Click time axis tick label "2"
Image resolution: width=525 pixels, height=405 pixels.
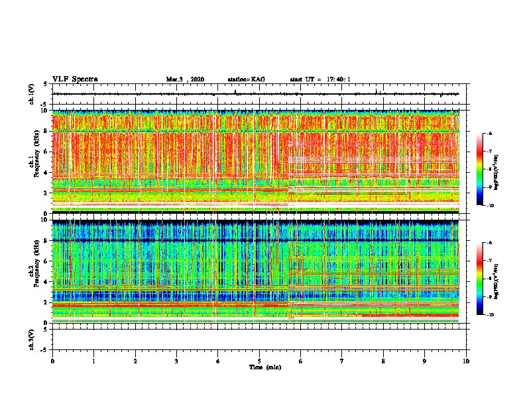(135, 361)
